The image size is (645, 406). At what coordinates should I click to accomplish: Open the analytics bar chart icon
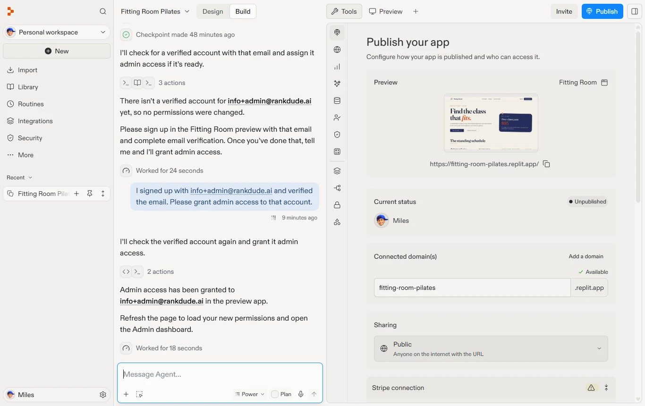click(x=337, y=67)
